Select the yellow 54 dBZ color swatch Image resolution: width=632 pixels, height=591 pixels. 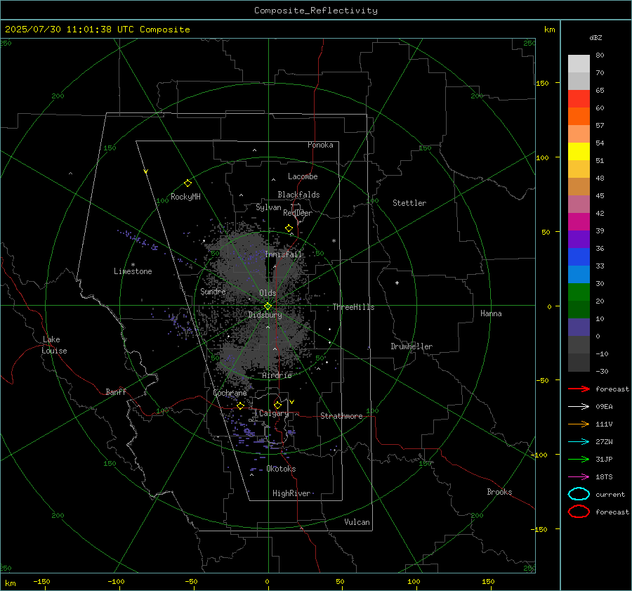tap(579, 151)
